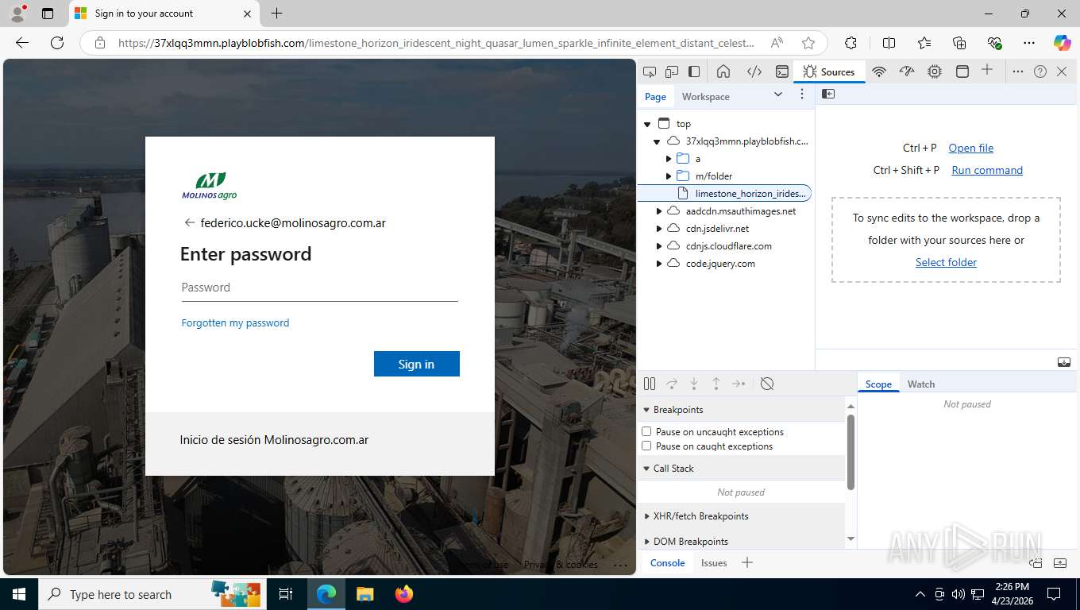Toggle device emulation icon in DevTools
Image resolution: width=1080 pixels, height=610 pixels.
672,71
